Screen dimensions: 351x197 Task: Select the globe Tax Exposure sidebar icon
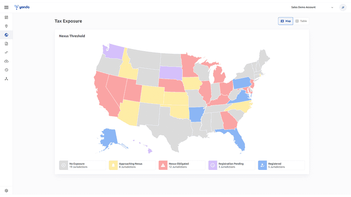[x=6, y=35]
